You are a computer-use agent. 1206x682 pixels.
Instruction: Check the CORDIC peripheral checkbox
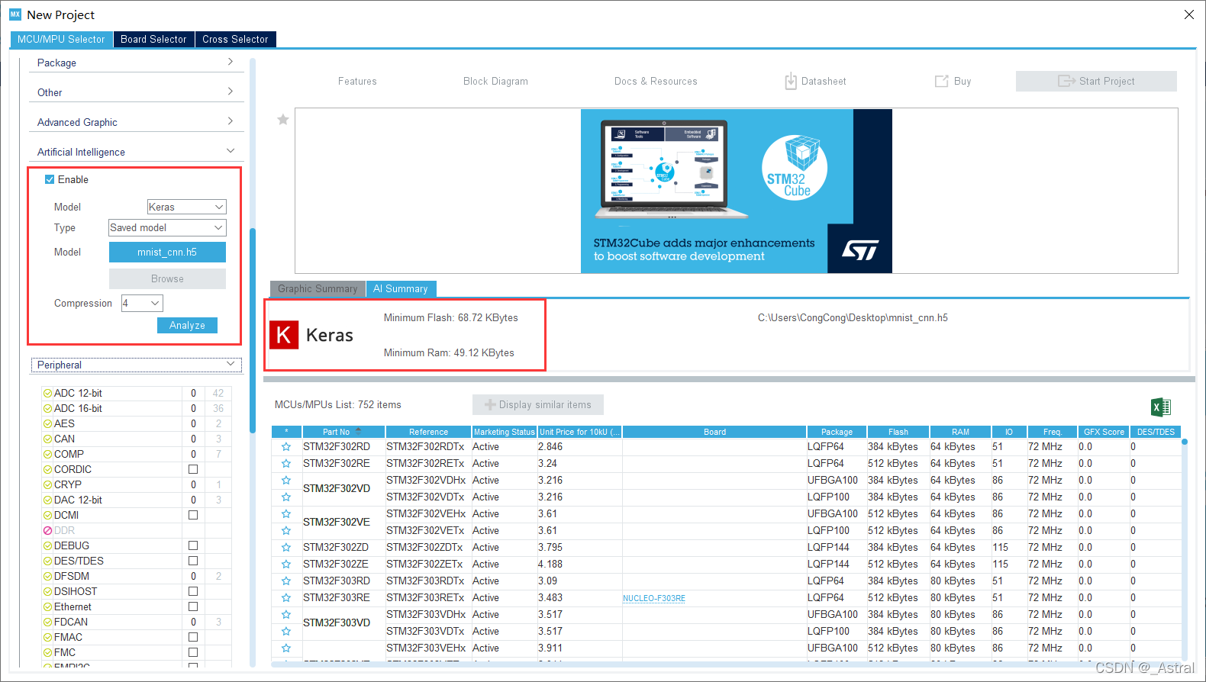193,469
